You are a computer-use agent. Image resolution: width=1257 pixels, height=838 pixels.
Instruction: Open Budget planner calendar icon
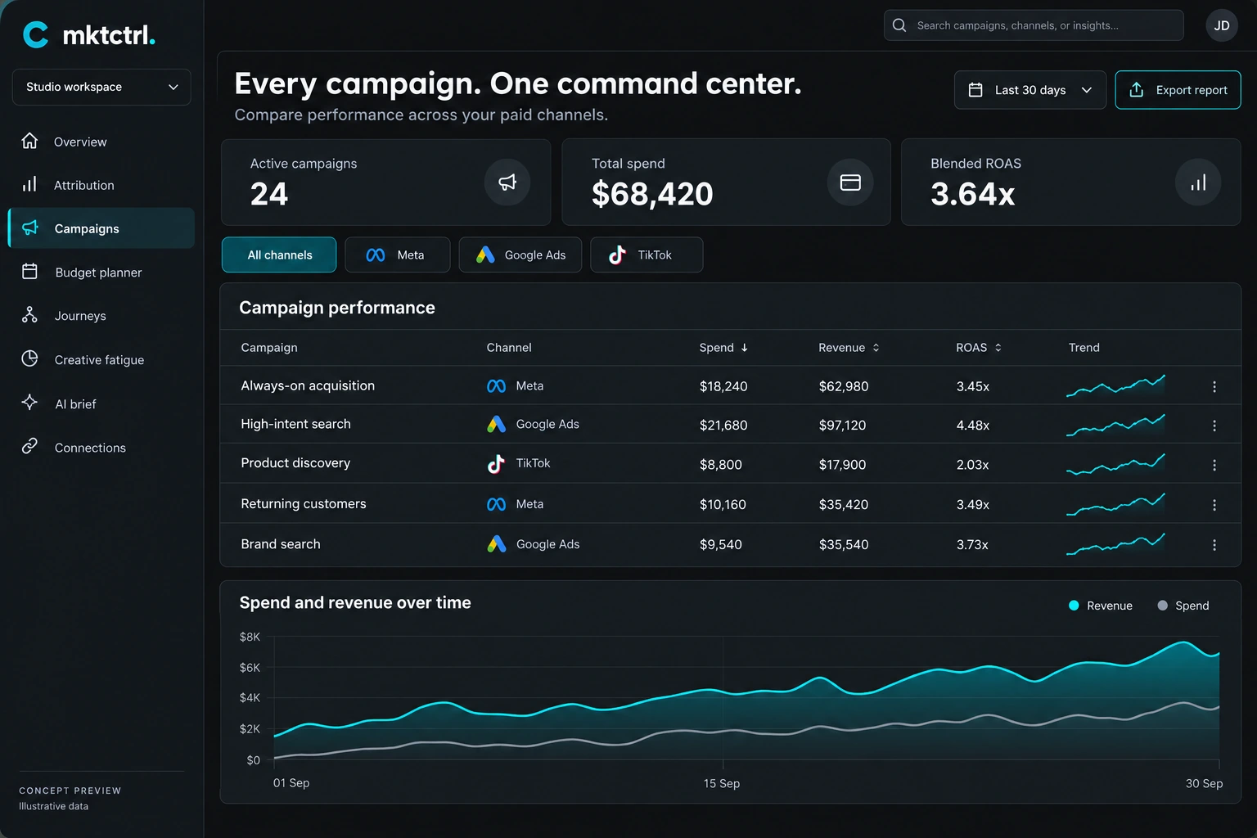(x=29, y=271)
